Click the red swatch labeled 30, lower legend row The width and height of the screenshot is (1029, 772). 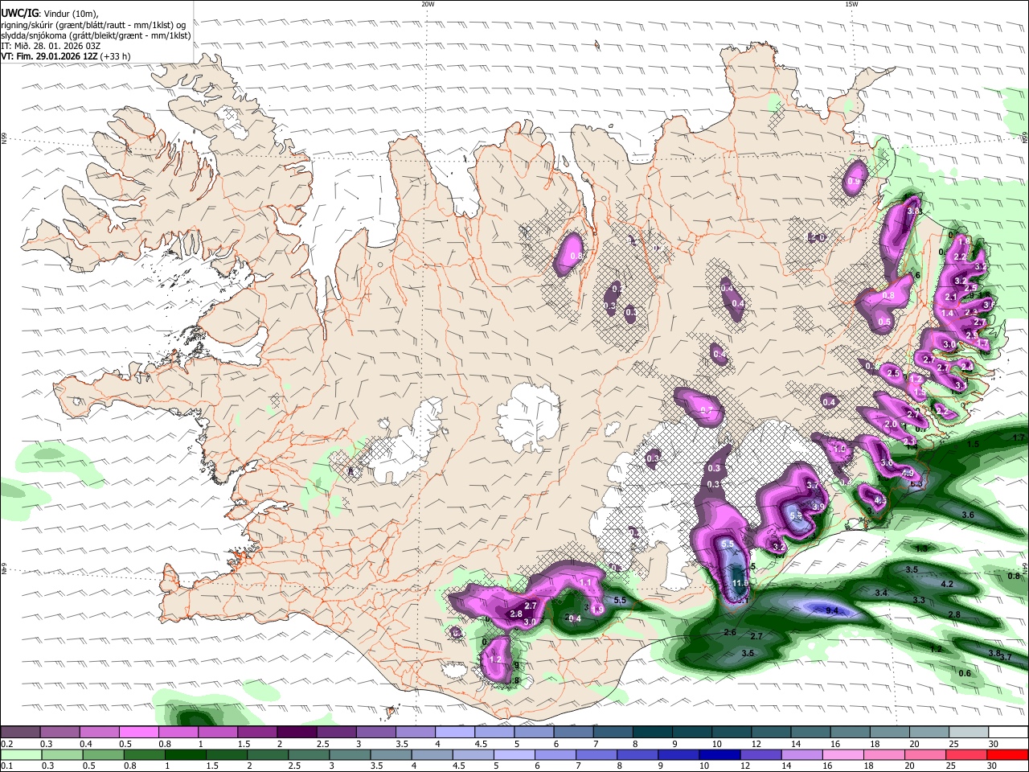(x=1006, y=754)
